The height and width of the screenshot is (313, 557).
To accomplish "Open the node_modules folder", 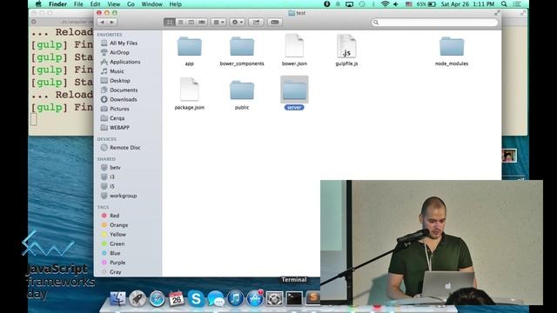I will coord(452,47).
